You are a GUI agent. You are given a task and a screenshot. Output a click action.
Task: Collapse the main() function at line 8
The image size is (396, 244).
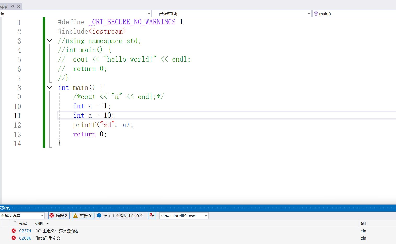coord(49,87)
